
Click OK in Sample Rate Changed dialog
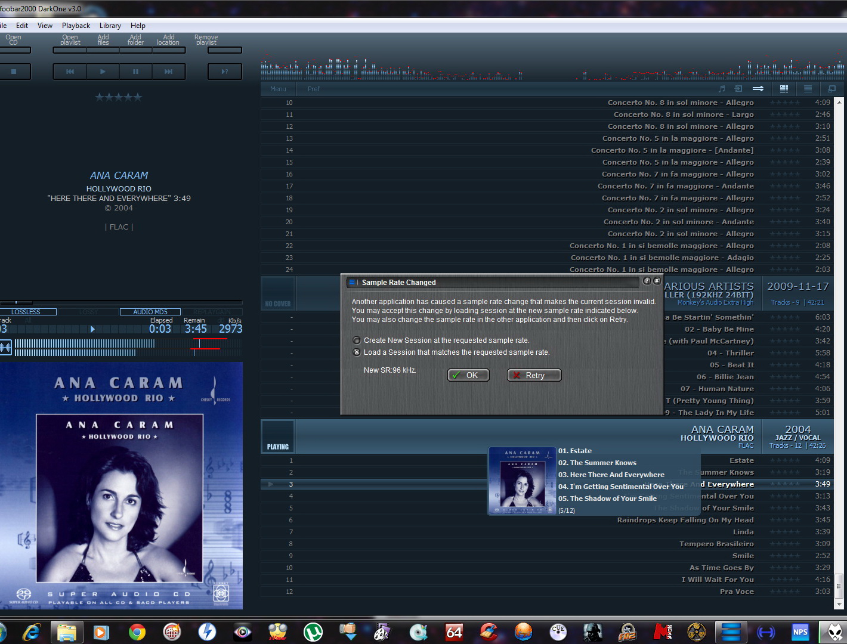coord(468,375)
